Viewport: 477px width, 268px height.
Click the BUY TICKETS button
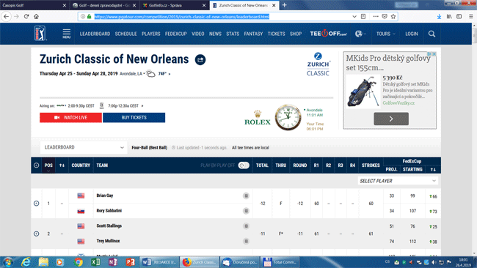(134, 117)
